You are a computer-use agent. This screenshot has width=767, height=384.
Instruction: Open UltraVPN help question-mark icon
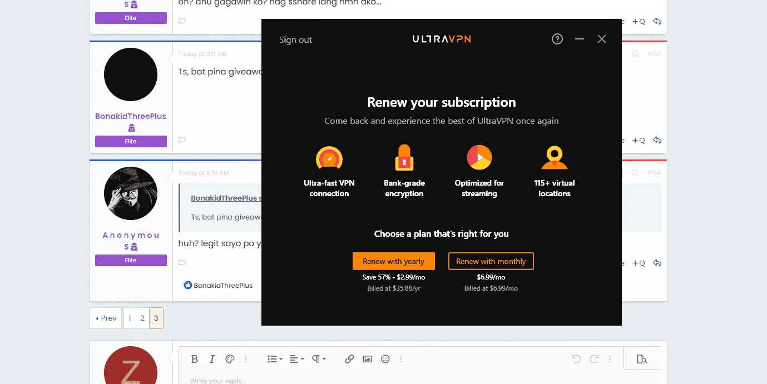pyautogui.click(x=557, y=39)
